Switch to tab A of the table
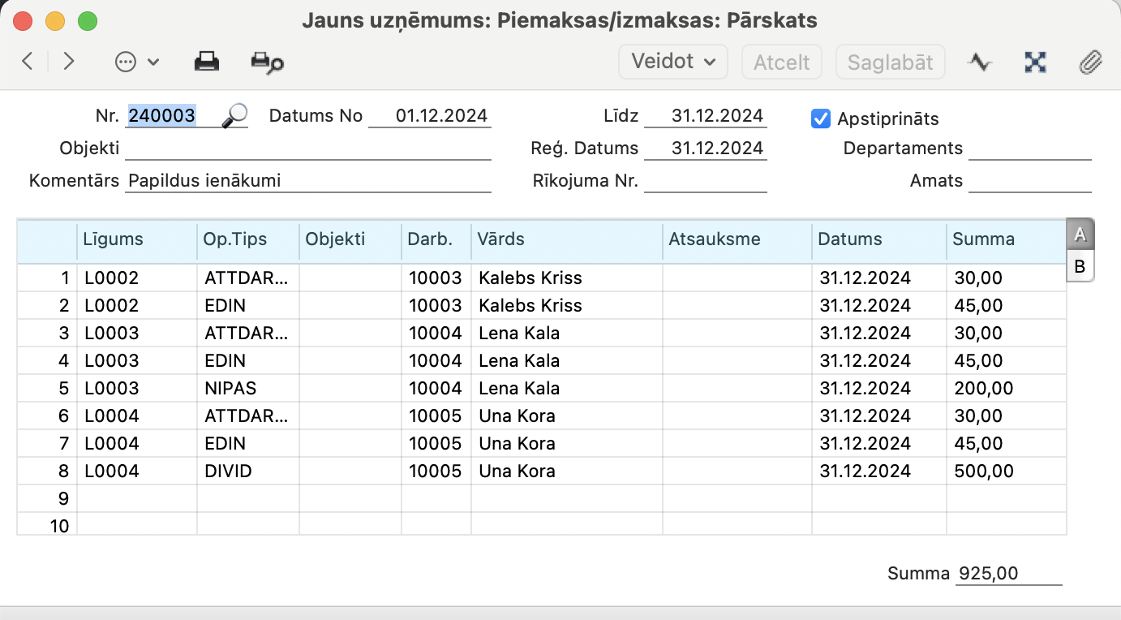The width and height of the screenshot is (1121, 620). tap(1080, 235)
